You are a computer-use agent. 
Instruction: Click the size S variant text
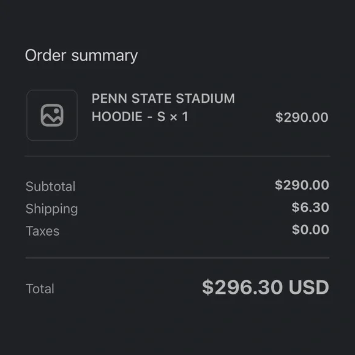[161, 116]
